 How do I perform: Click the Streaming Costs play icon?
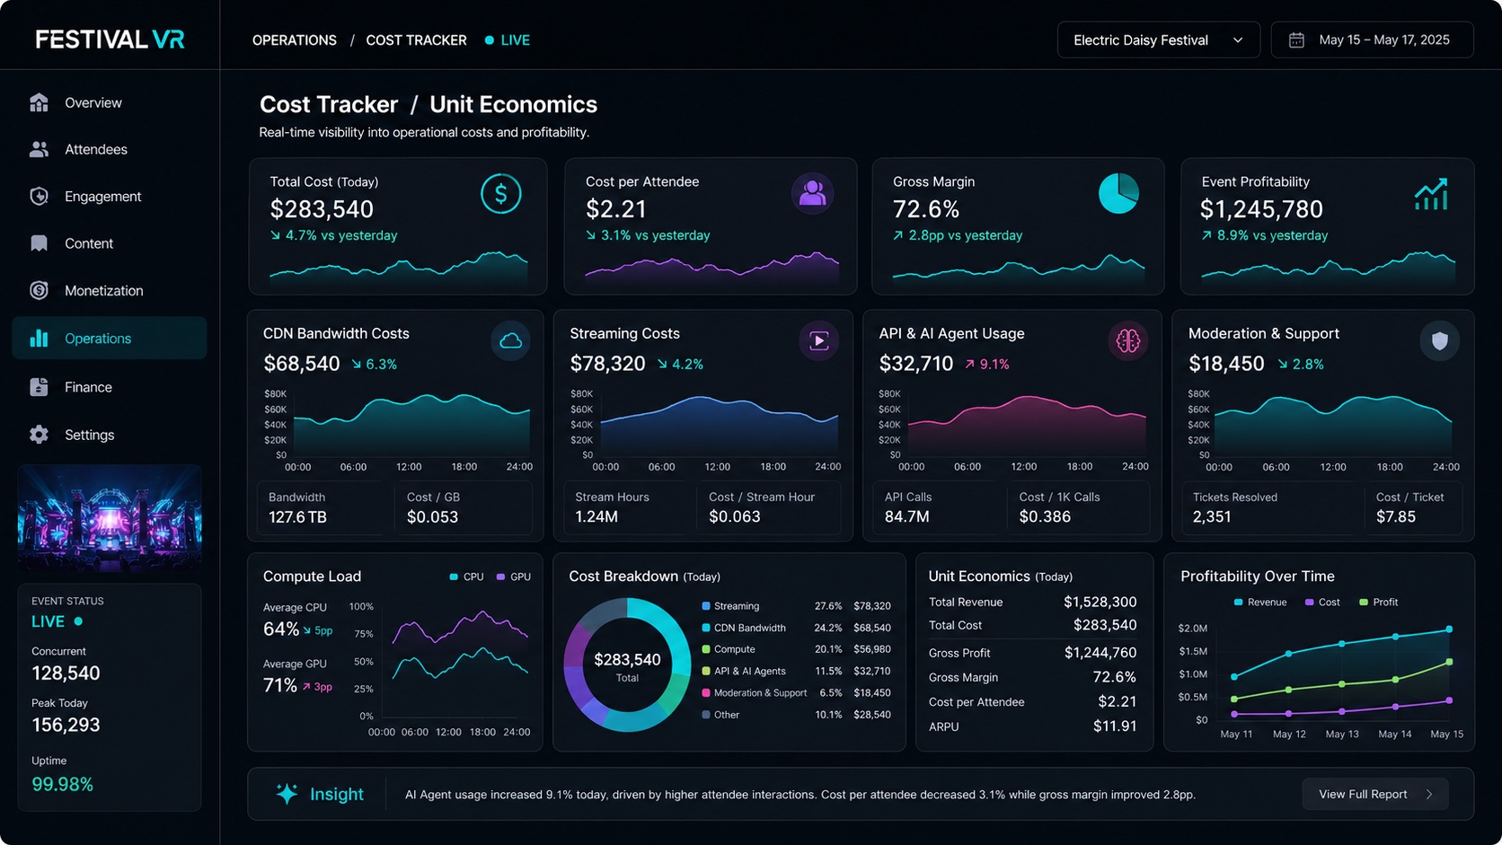tap(818, 341)
